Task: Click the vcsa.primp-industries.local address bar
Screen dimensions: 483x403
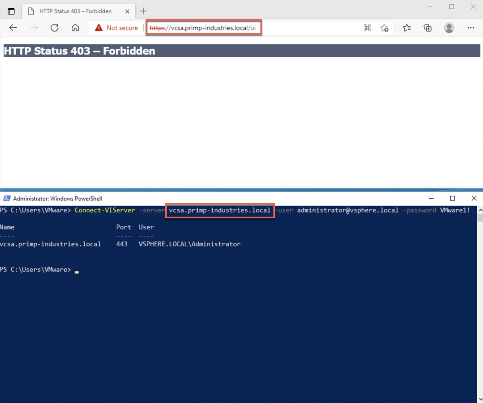Action: tap(204, 28)
